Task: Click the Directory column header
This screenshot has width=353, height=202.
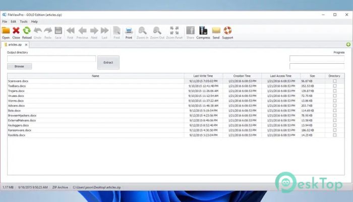Action: click(334, 76)
